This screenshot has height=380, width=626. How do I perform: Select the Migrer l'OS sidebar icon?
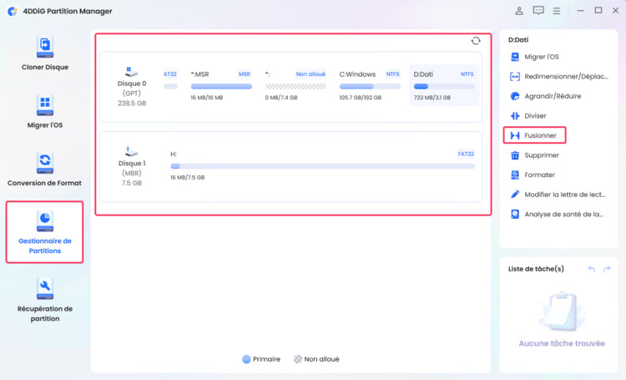45,105
